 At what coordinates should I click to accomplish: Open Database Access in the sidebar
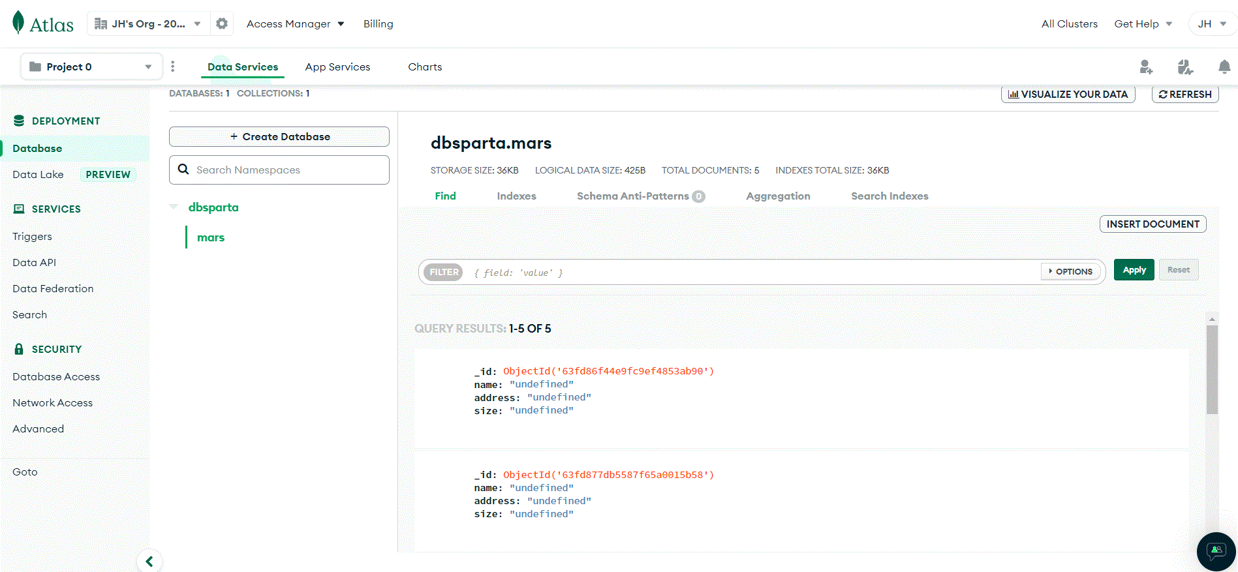[x=56, y=376]
